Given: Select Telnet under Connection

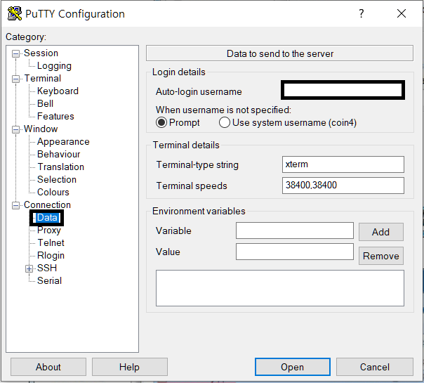Looking at the screenshot, I should [x=51, y=242].
